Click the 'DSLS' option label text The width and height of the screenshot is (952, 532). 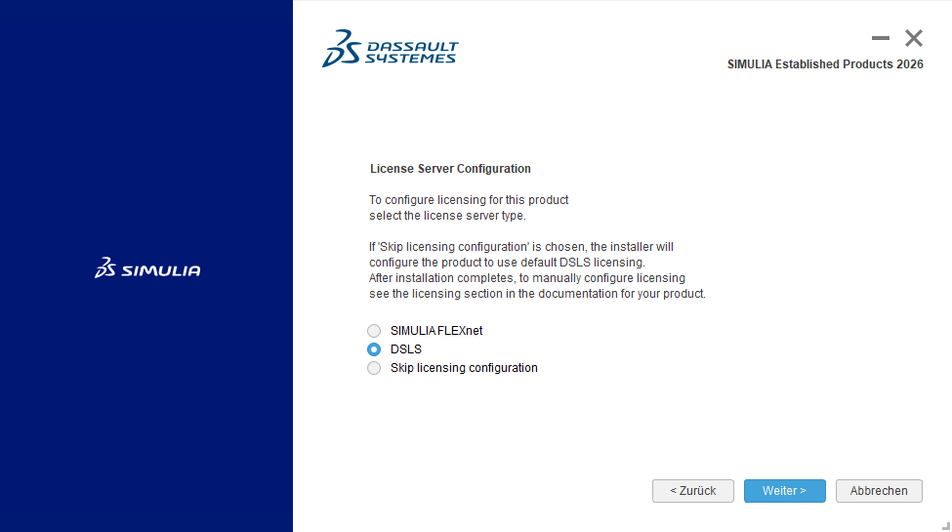(406, 349)
